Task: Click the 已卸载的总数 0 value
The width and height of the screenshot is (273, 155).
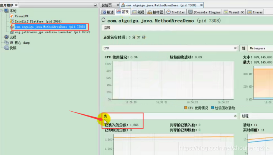Action: click(x=131, y=130)
